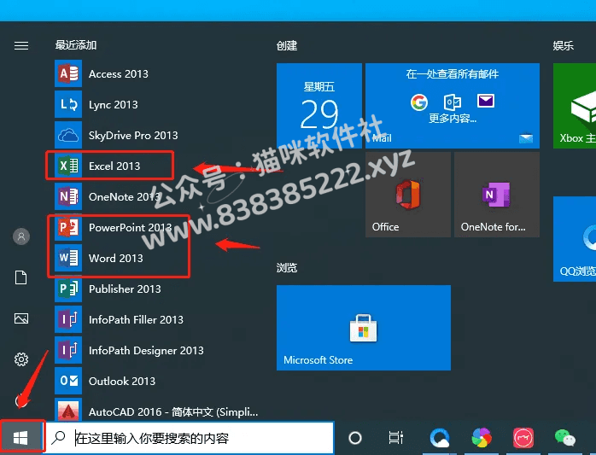Open Documents from Start sidebar
The height and width of the screenshot is (455, 596).
coord(20,277)
